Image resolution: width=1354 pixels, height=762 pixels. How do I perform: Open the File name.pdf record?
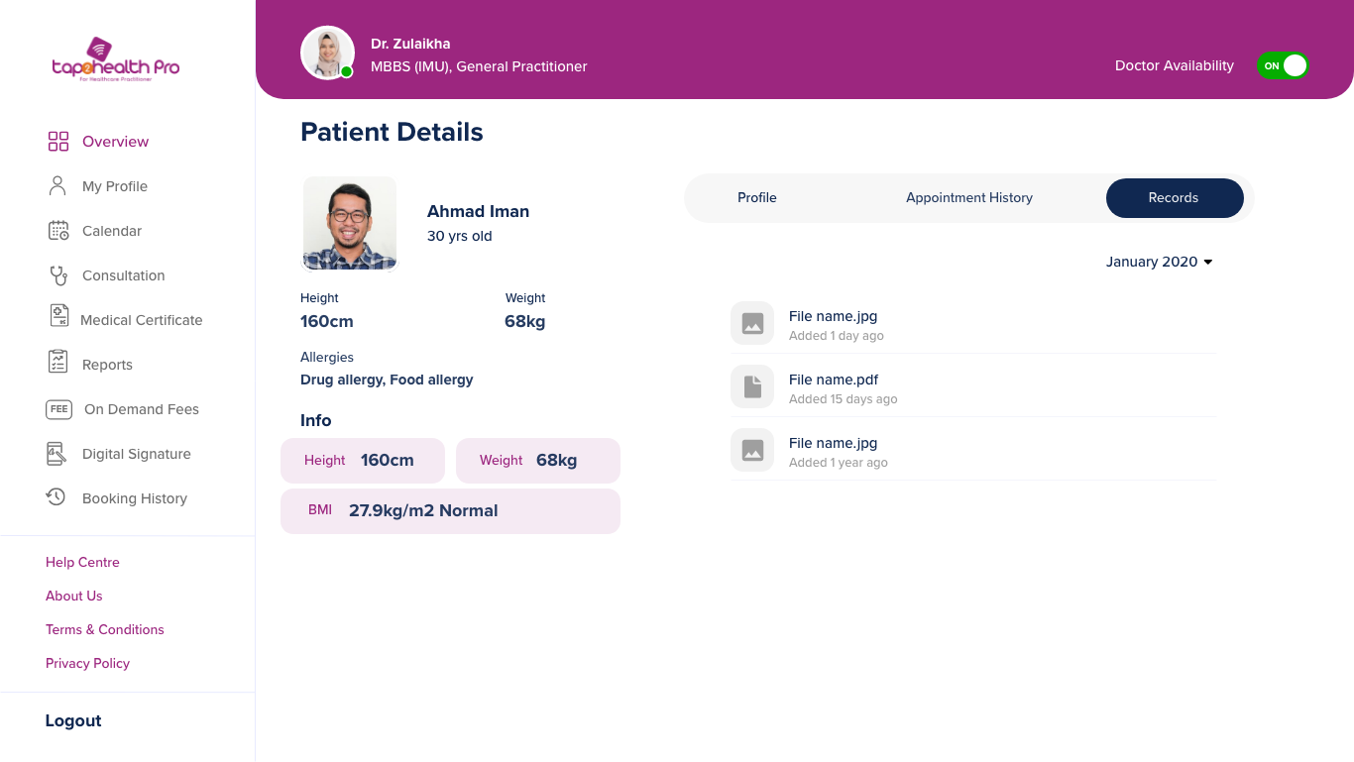point(973,387)
